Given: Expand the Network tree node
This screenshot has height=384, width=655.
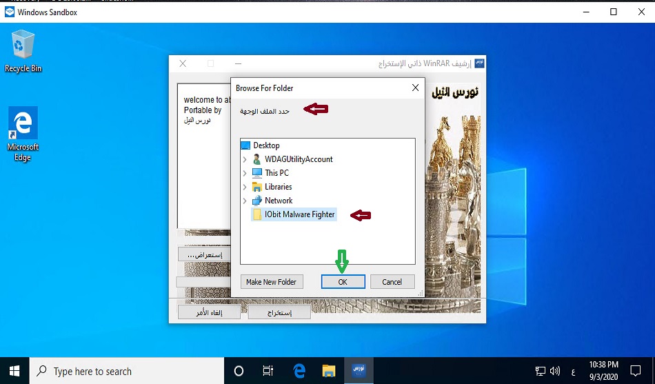Looking at the screenshot, I should point(245,201).
